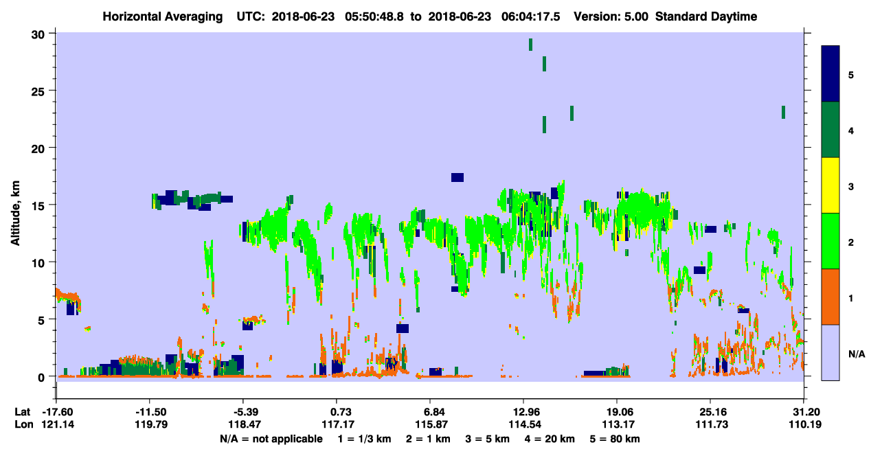Click the longitude value '119.79'
Viewport: 893px width, 458px height.
coord(150,425)
